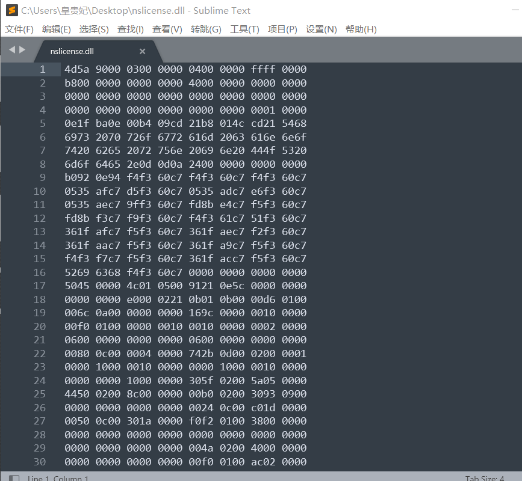The height and width of the screenshot is (481, 522).
Task: Click hex value ac02 on line 30
Action: pos(263,462)
